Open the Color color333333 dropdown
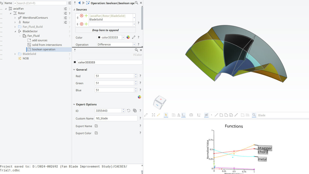Screen dimensions: 309x174 pyautogui.click(x=123, y=37)
